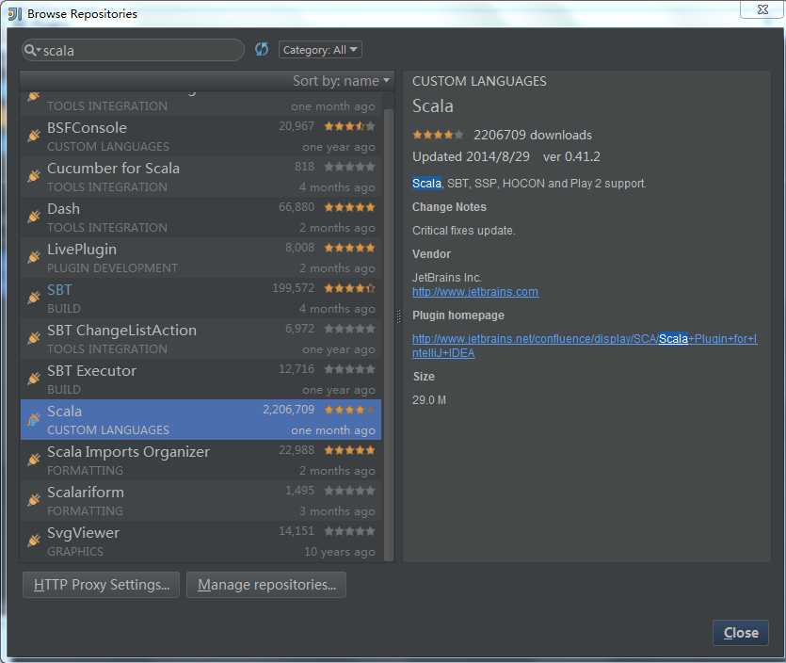This screenshot has width=786, height=663.
Task: Click the plug icon beside SBT Executor
Action: (34, 379)
